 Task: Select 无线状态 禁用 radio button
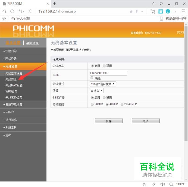click(104, 66)
